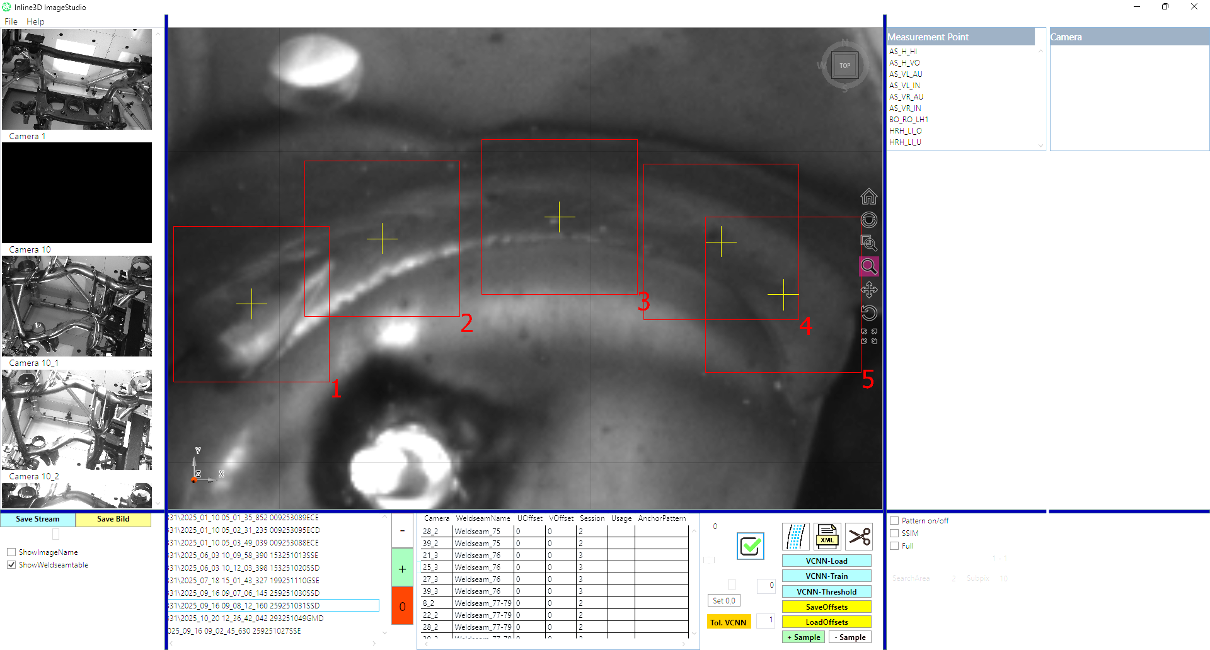Click the Set 0,0 button
This screenshot has height=650, width=1210.
coord(724,601)
